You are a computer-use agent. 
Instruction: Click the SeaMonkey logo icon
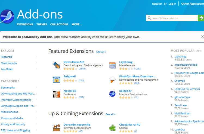(7, 16)
